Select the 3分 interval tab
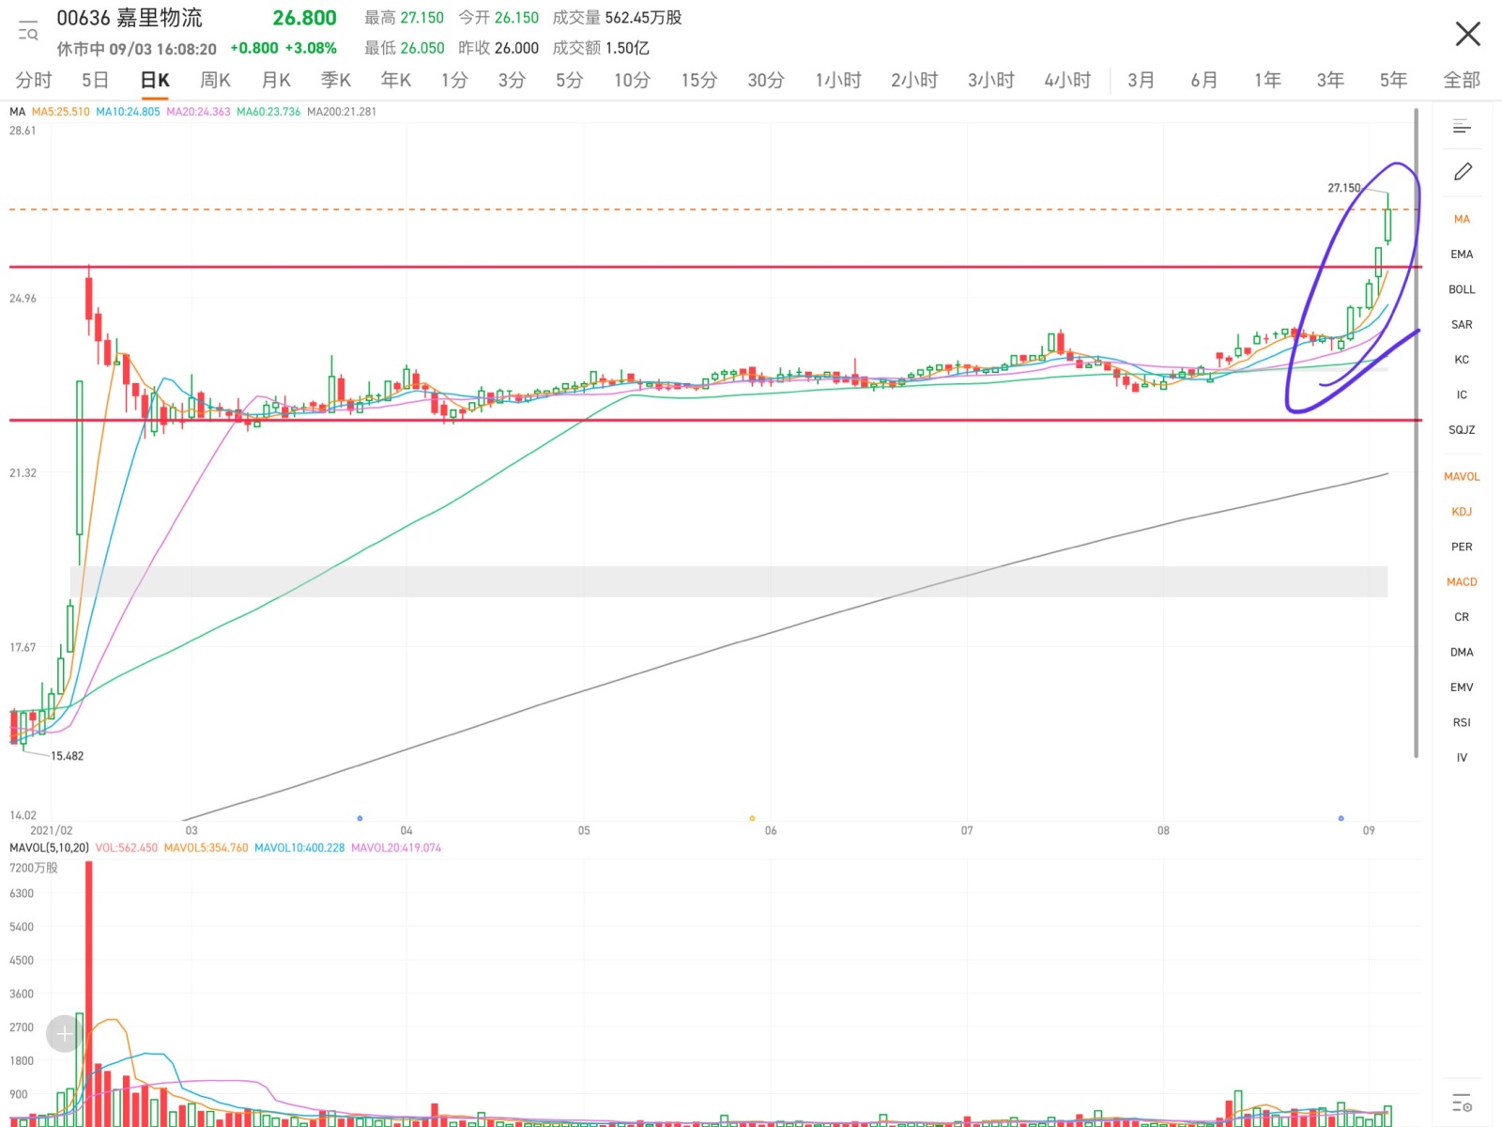 (512, 80)
